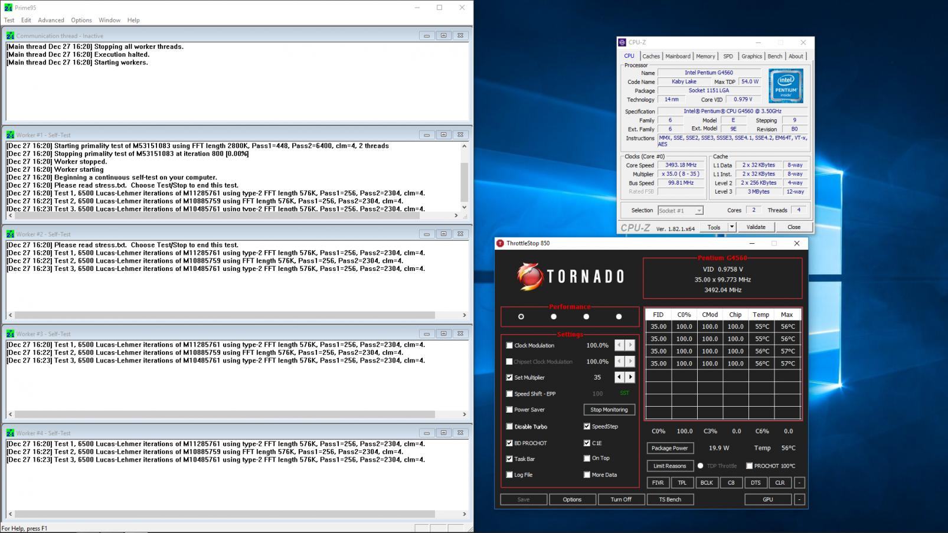948x533 pixels.
Task: Maximize the Worker #3 Self-Test window
Action: [444, 333]
